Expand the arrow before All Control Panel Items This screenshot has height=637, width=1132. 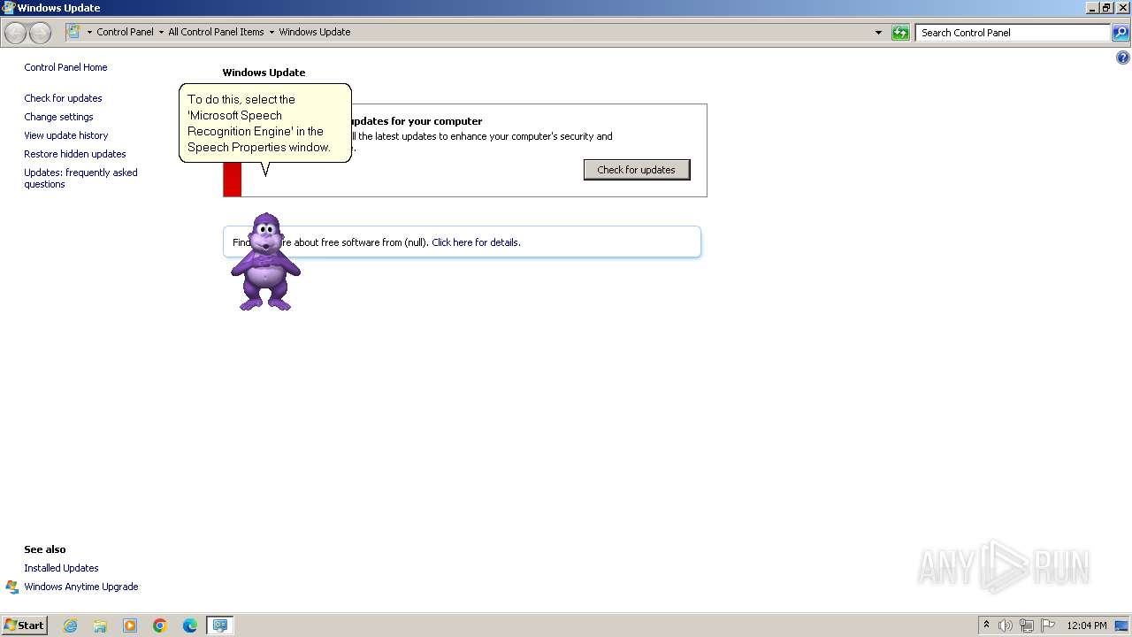click(x=161, y=32)
